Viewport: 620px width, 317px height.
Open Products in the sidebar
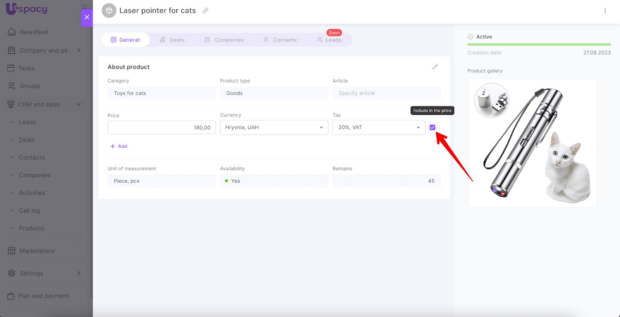coord(31,228)
